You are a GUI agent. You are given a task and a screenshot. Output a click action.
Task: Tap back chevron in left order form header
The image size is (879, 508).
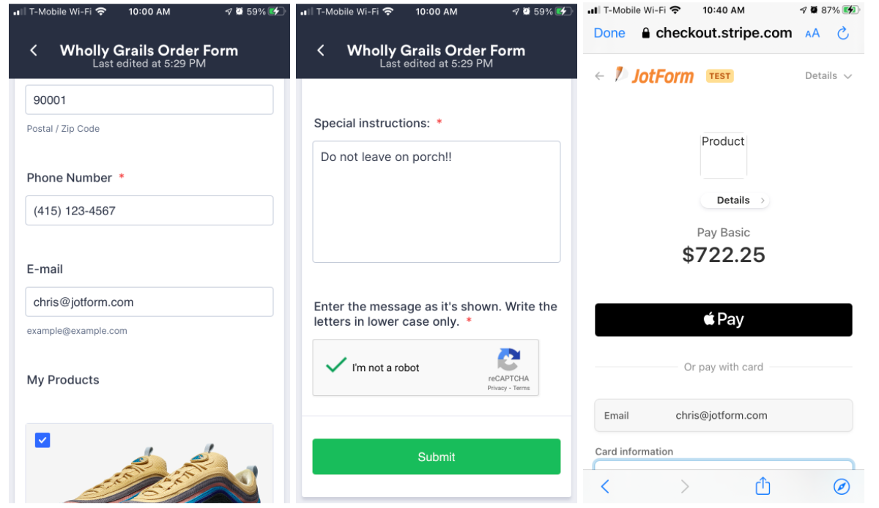[34, 51]
